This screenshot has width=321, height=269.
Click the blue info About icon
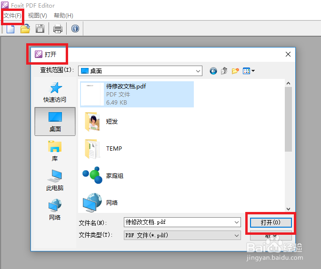point(75,29)
